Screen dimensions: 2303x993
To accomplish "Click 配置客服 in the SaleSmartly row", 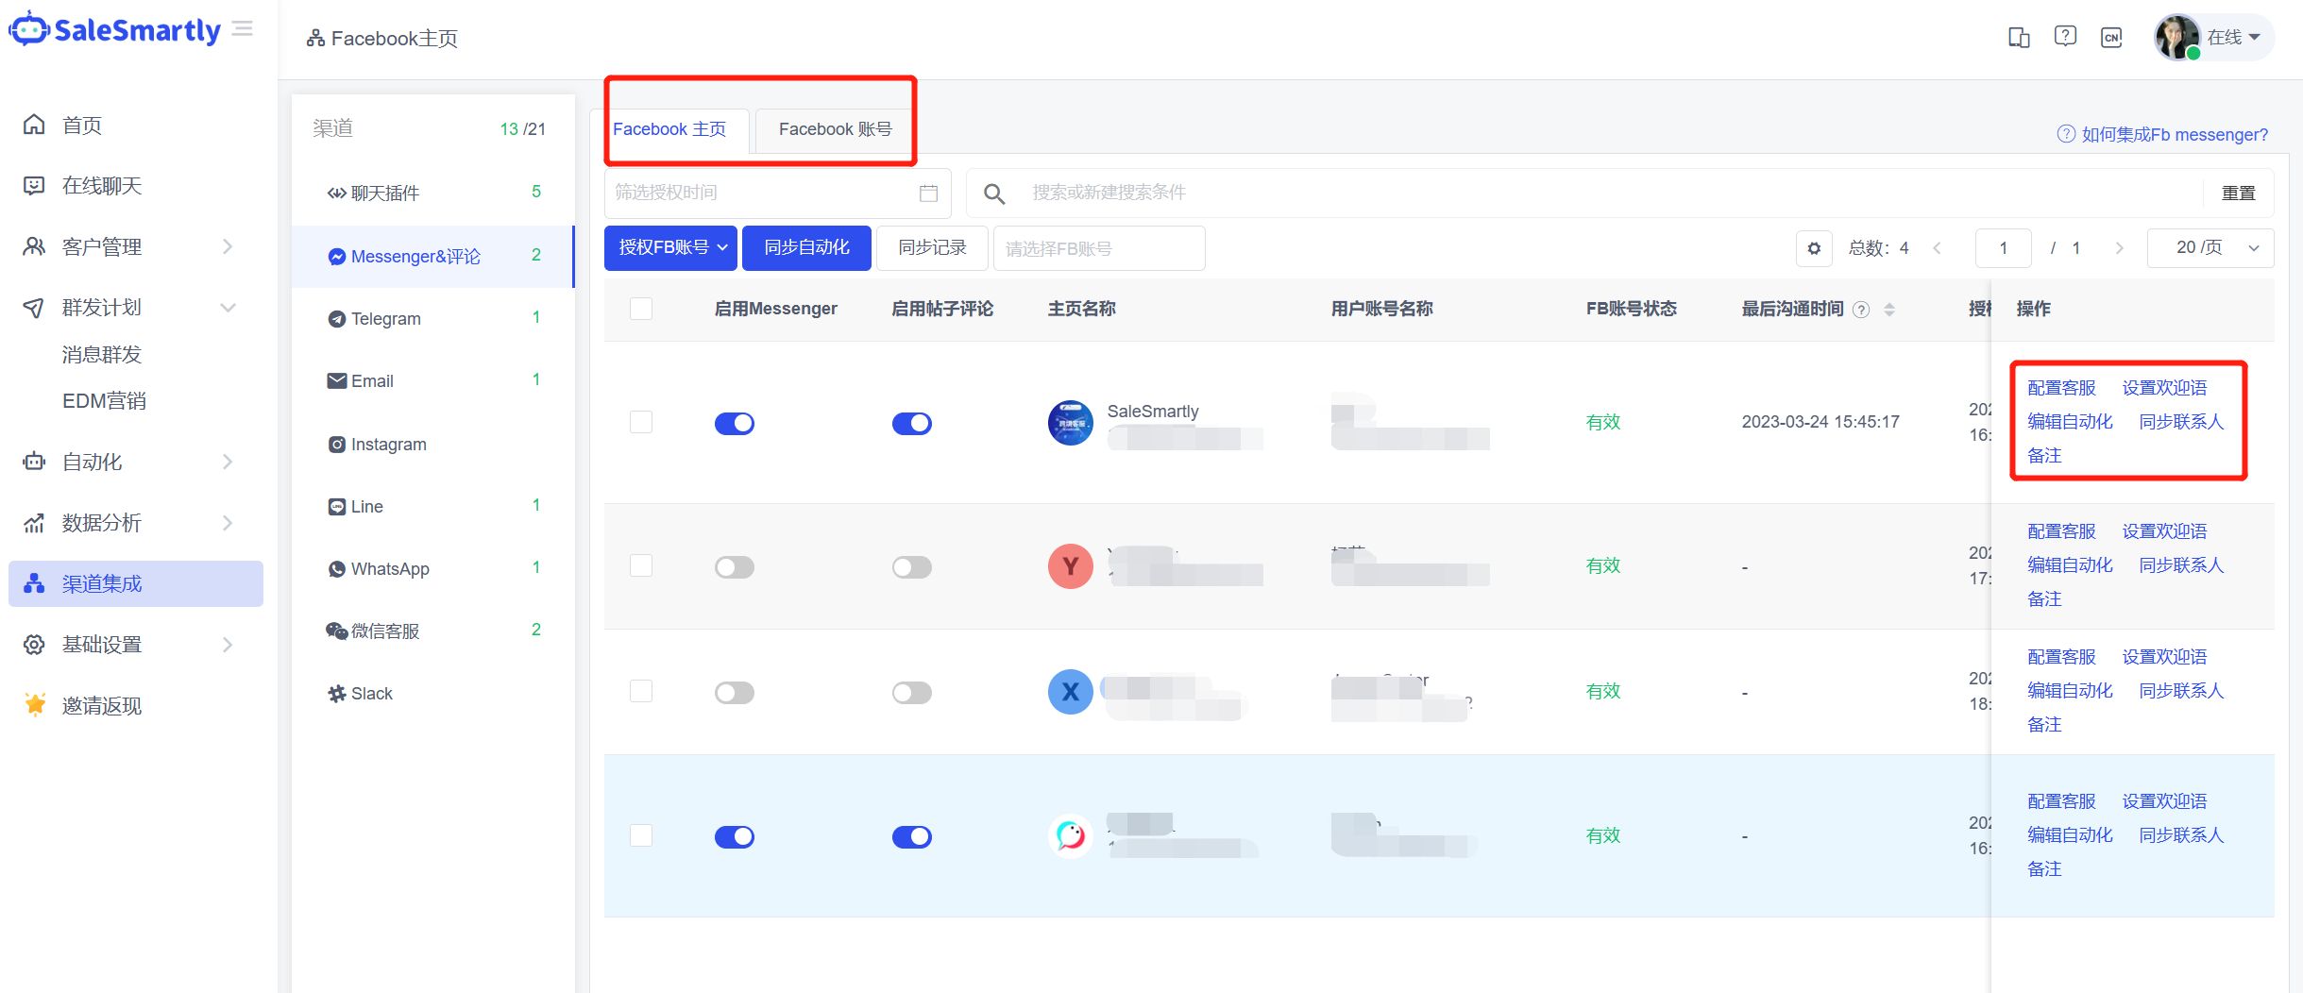I will (2061, 388).
